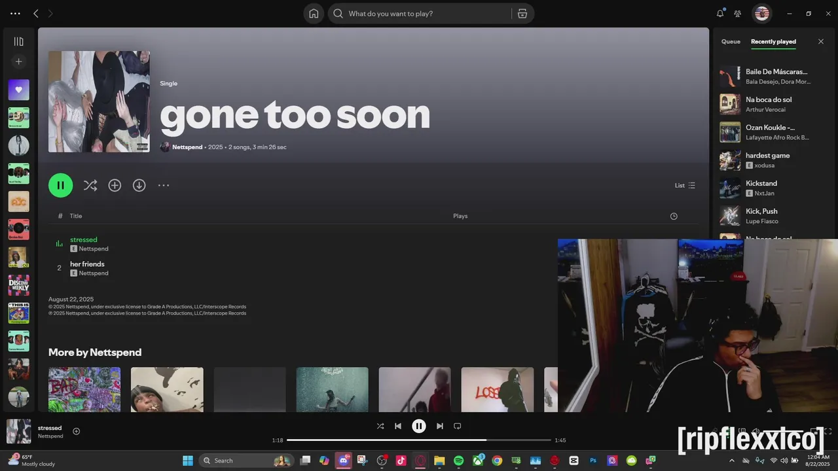Screen dimensions: 838x471
Task: Open the underwater figure album thumbnail
Action: click(x=332, y=389)
